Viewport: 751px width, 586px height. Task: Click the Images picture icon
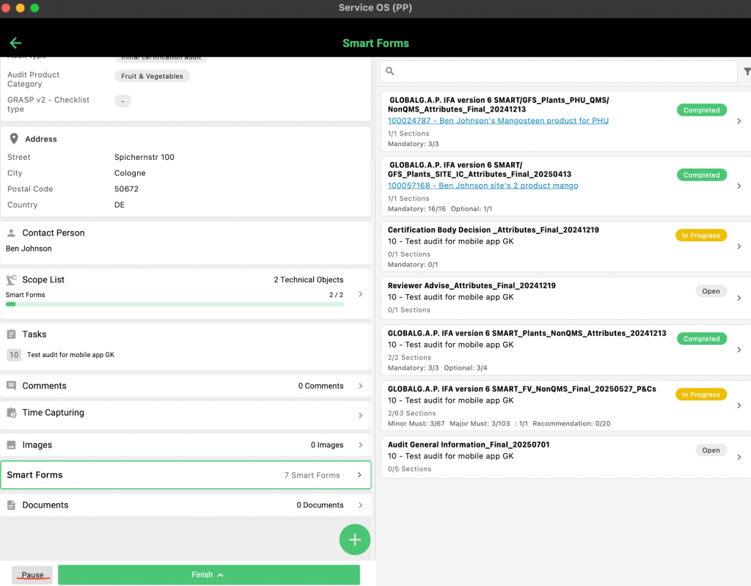pos(12,445)
